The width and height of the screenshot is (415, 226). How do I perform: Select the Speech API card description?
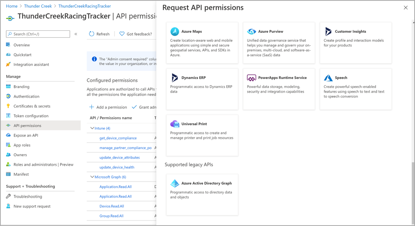(354, 91)
